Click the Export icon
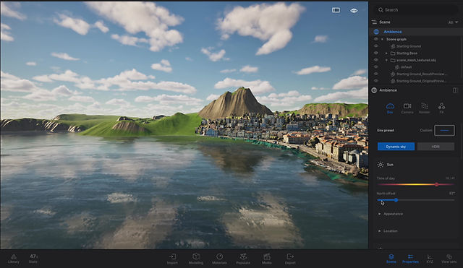Screen dimensions: 463x268 click(x=290, y=259)
